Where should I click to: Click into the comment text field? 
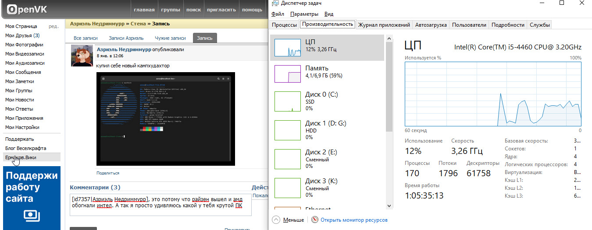pos(160,205)
